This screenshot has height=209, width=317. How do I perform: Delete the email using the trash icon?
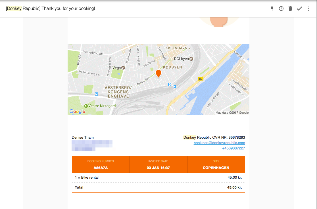tap(290, 9)
